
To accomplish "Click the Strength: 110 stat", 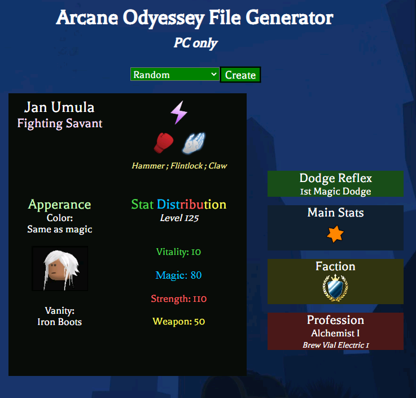I will [178, 298].
